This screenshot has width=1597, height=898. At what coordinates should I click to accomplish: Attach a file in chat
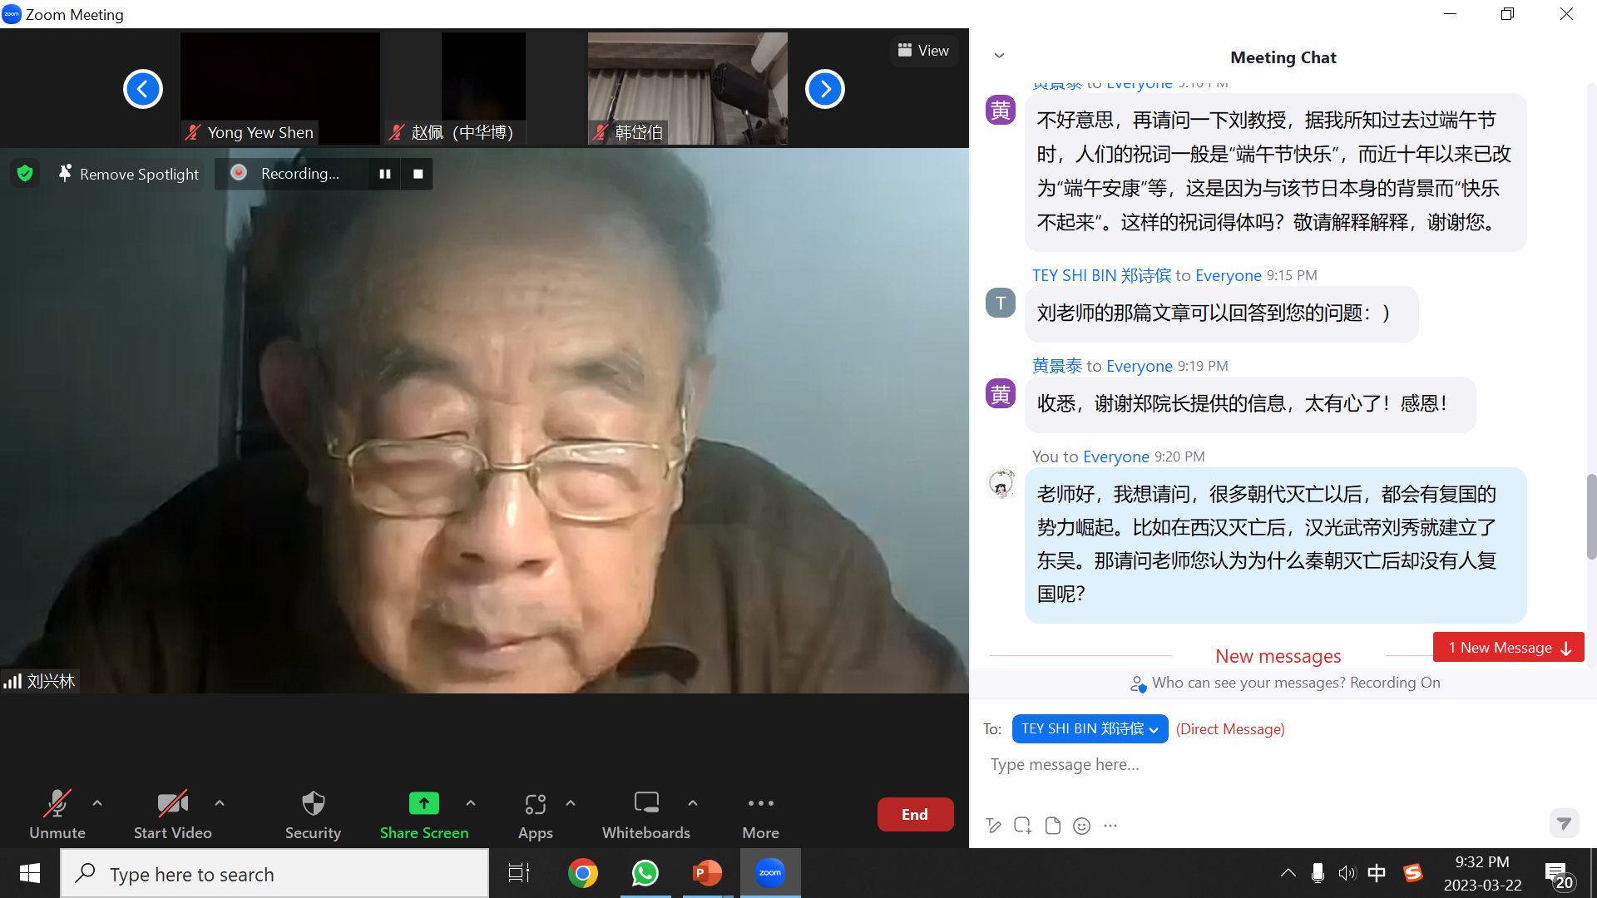(1053, 826)
